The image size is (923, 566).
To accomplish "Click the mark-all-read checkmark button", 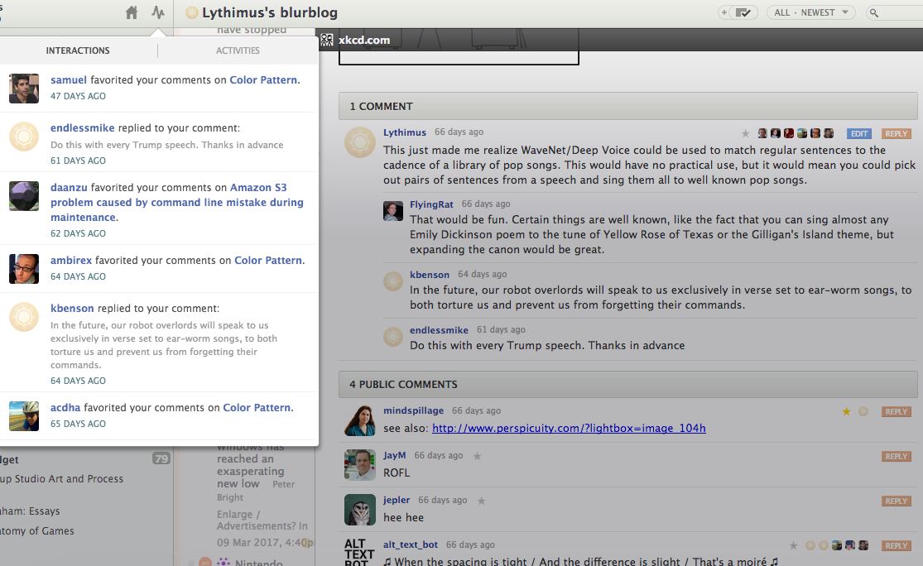I will point(743,12).
